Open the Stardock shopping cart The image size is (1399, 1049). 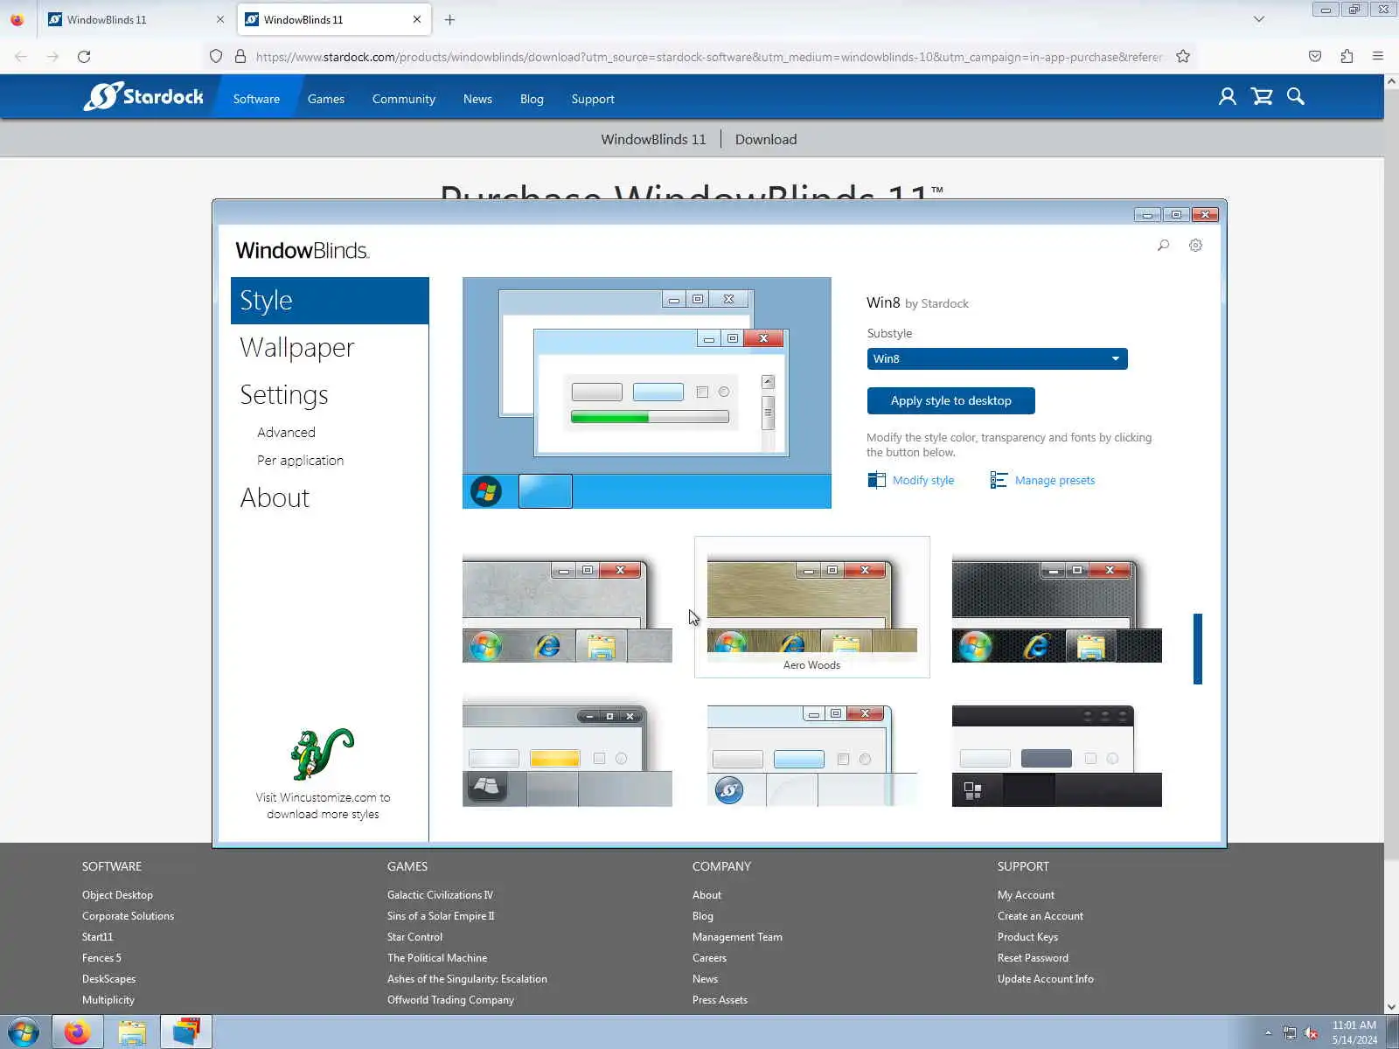click(1262, 97)
